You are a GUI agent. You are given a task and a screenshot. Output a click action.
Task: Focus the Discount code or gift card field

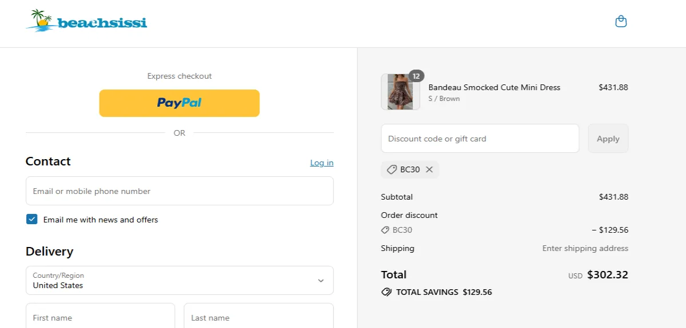[x=480, y=139]
